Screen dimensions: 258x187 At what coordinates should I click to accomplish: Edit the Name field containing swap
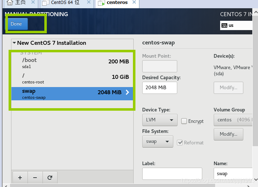[x=233, y=174]
